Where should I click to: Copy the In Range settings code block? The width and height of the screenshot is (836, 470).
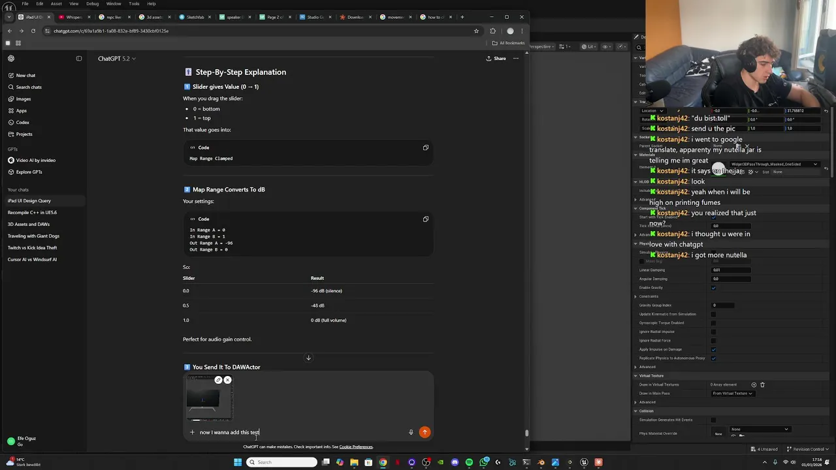[426, 219]
